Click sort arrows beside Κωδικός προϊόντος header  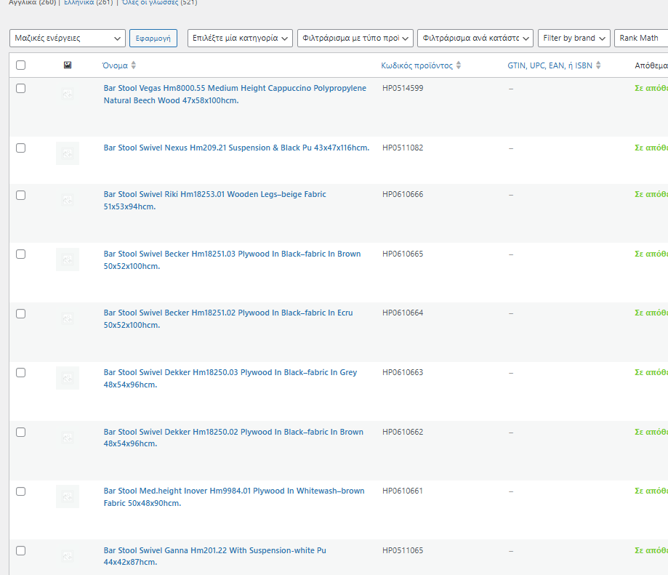459,65
